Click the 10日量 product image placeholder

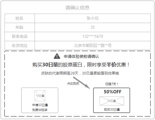[x=40, y=96]
